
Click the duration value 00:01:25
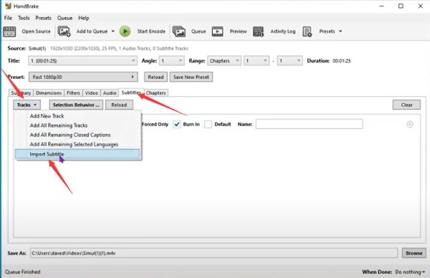coord(341,61)
